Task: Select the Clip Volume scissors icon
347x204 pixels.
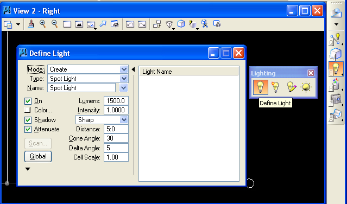Action: (x=205, y=24)
